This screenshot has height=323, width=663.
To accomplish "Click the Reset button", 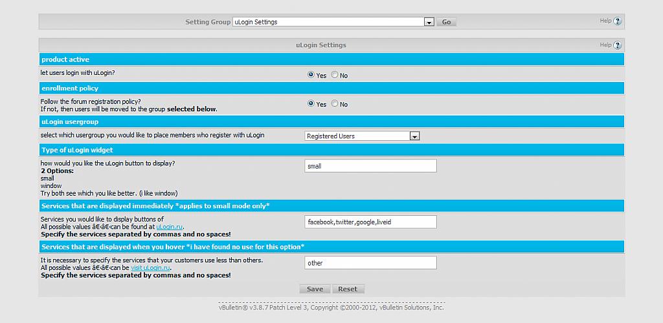I will pos(348,289).
